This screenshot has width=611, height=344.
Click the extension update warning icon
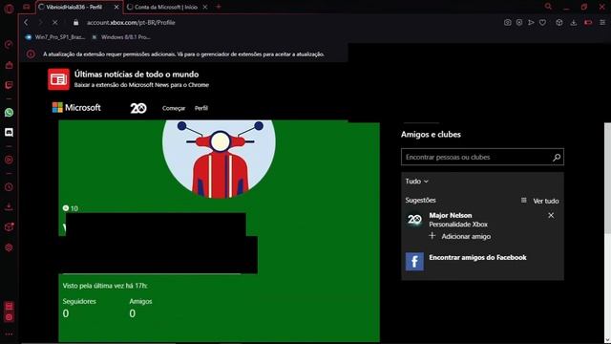31,54
